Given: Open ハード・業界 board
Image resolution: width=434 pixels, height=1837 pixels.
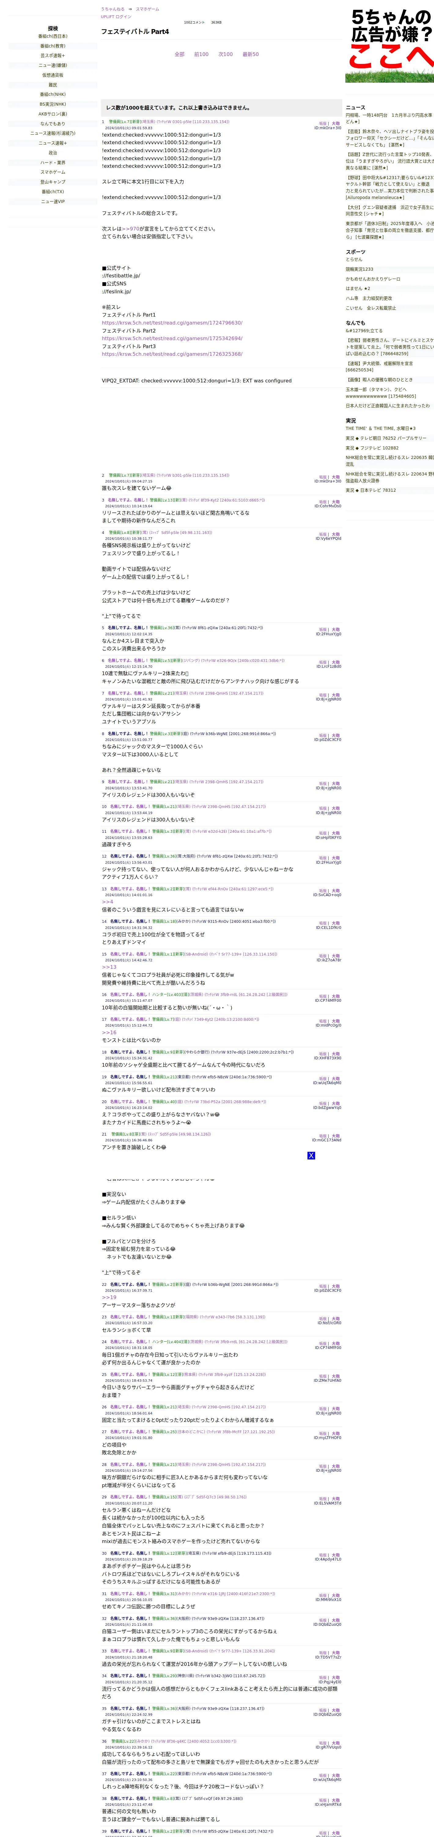Looking at the screenshot, I should click(53, 163).
